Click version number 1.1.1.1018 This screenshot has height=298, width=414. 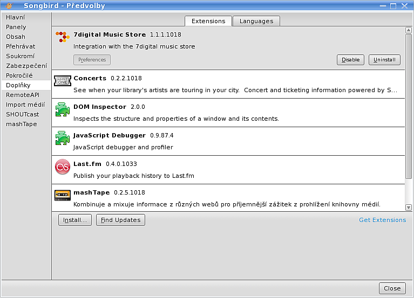[x=166, y=34]
